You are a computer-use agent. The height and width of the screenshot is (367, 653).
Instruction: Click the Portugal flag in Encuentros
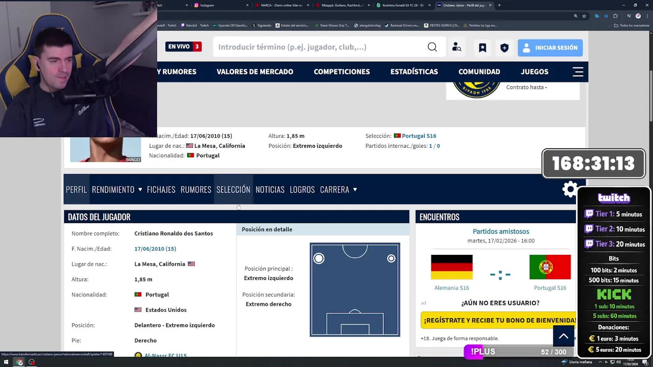550,267
